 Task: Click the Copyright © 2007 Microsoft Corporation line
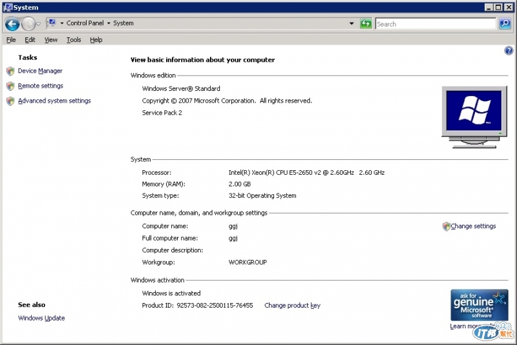(x=227, y=101)
